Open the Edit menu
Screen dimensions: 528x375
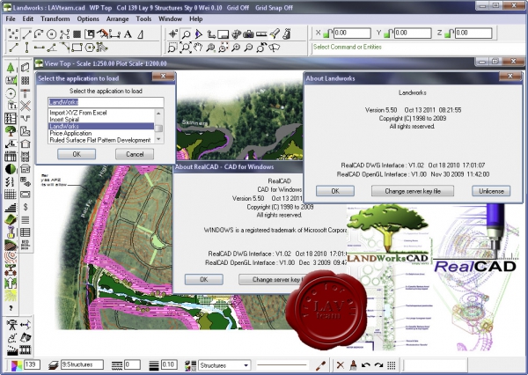tap(28, 18)
